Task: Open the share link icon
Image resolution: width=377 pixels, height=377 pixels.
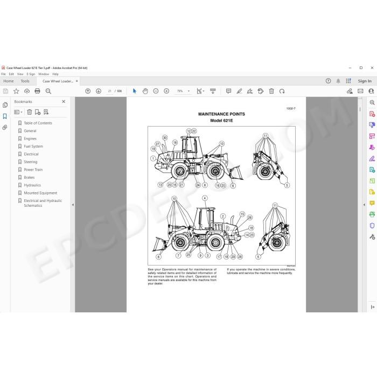Action: [x=350, y=91]
